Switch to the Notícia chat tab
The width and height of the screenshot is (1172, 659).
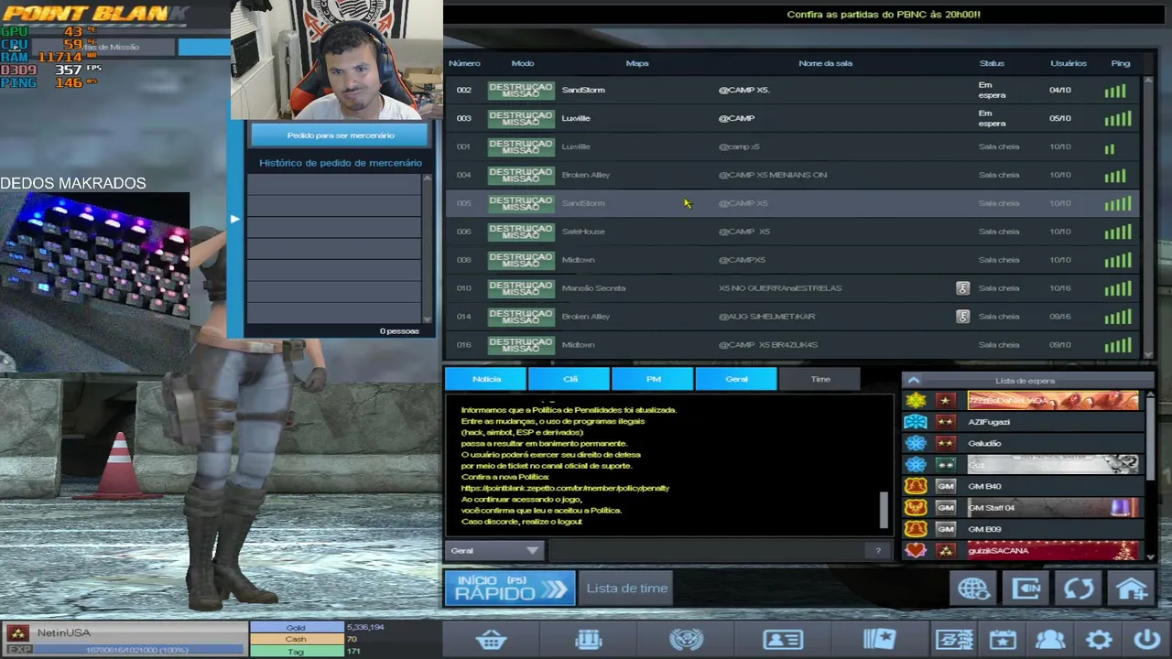click(x=486, y=379)
